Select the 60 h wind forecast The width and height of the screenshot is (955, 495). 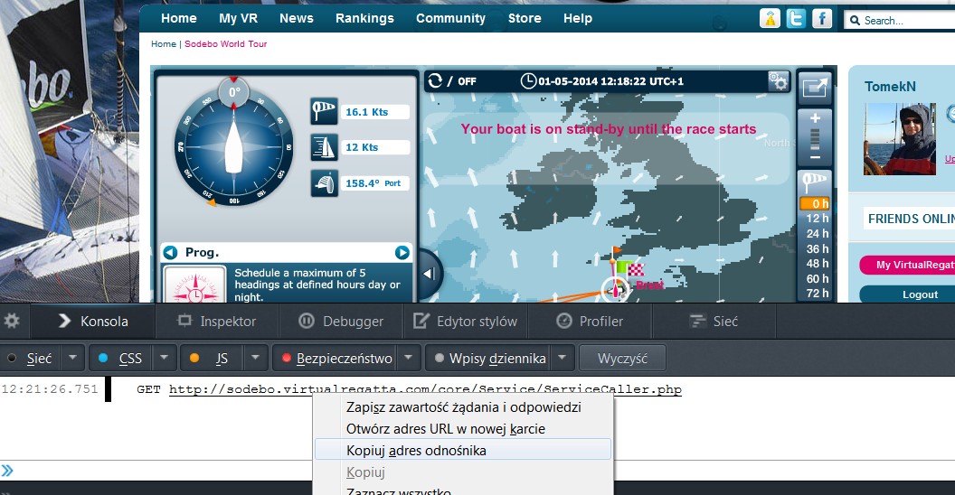click(816, 278)
